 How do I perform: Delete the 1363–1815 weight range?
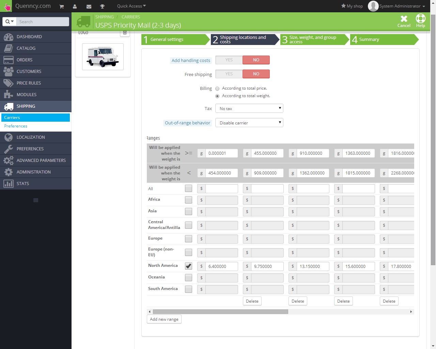pyautogui.click(x=343, y=301)
